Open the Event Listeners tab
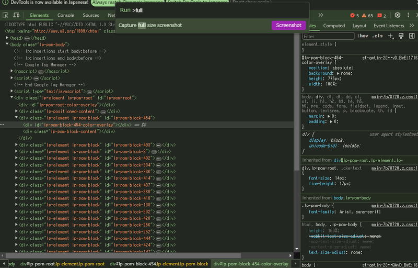The height and width of the screenshot is (268, 418). click(389, 26)
